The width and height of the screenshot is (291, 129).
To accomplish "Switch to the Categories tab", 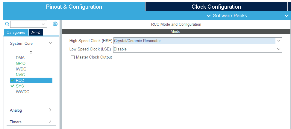I will pyautogui.click(x=16, y=32).
